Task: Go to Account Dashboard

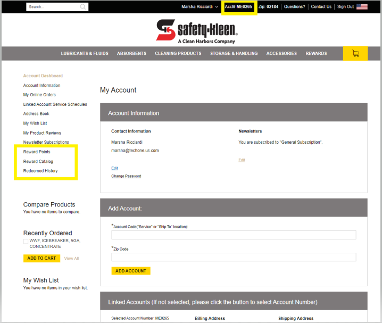Action: pyautogui.click(x=43, y=76)
